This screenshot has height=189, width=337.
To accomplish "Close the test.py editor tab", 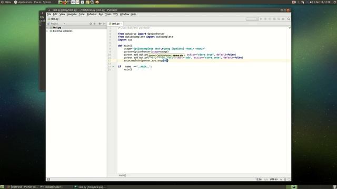I will [122, 24].
